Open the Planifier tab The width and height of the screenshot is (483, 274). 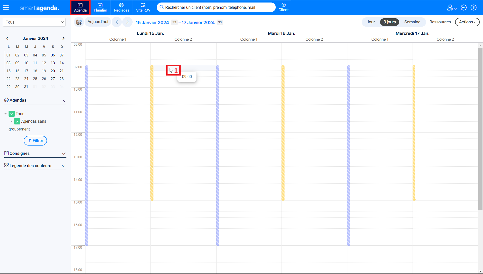tap(100, 8)
